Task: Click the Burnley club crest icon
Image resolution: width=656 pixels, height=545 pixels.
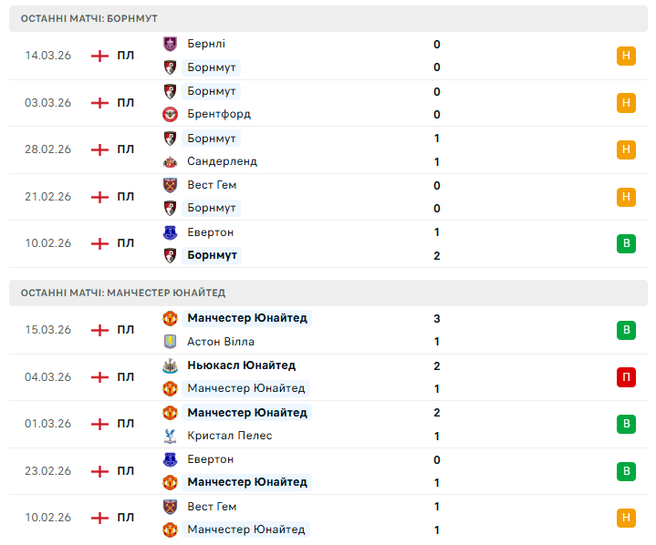Action: (x=170, y=44)
